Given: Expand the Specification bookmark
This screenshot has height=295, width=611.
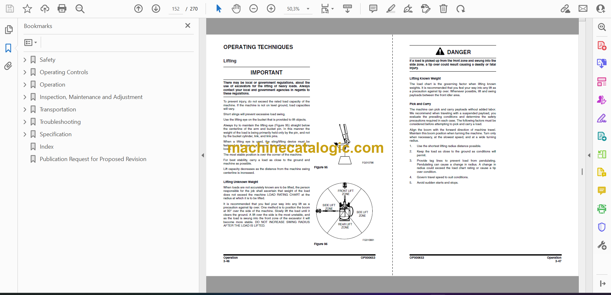Looking at the screenshot, I should coord(25,134).
